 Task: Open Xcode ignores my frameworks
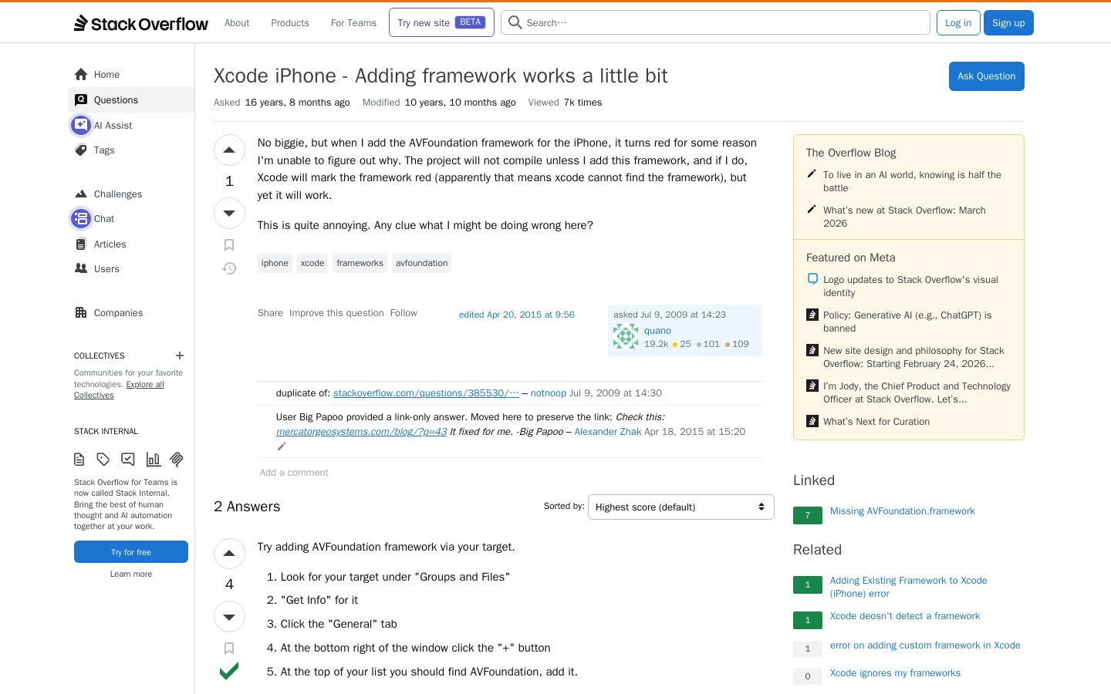click(x=895, y=673)
